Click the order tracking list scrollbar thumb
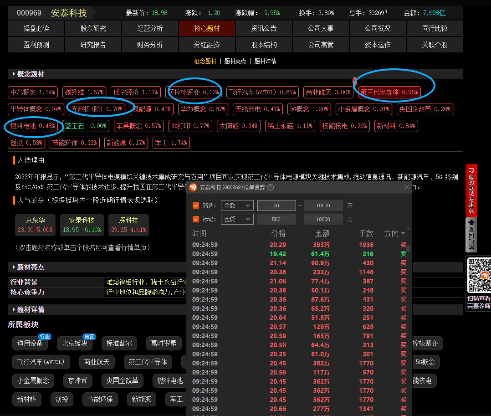 pyautogui.click(x=408, y=248)
